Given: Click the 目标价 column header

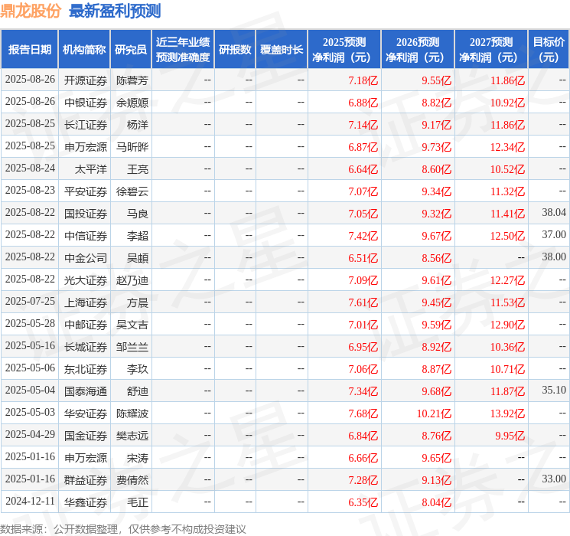Looking at the screenshot, I should pyautogui.click(x=549, y=50).
